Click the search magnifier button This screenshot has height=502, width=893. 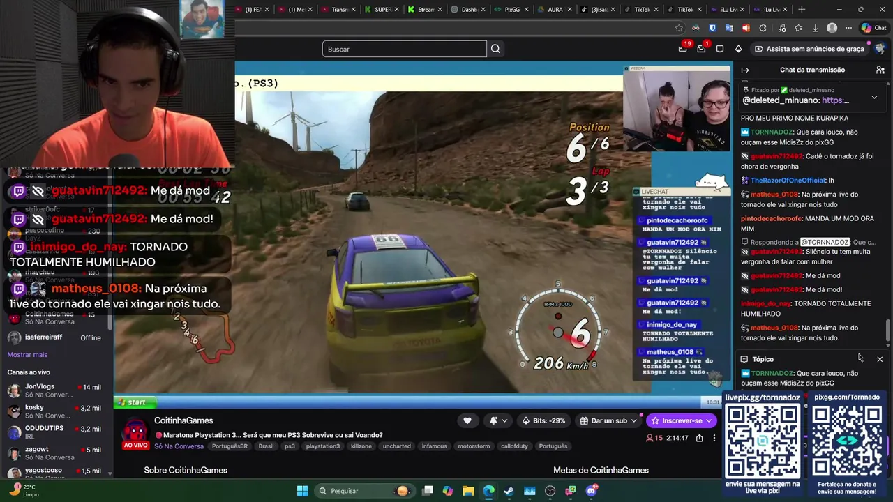click(495, 49)
